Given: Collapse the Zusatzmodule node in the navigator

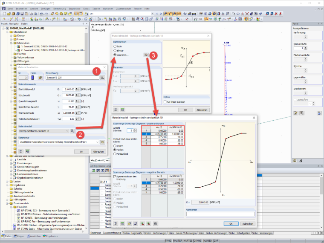Looking at the screenshot, I should (x=7, y=203).
